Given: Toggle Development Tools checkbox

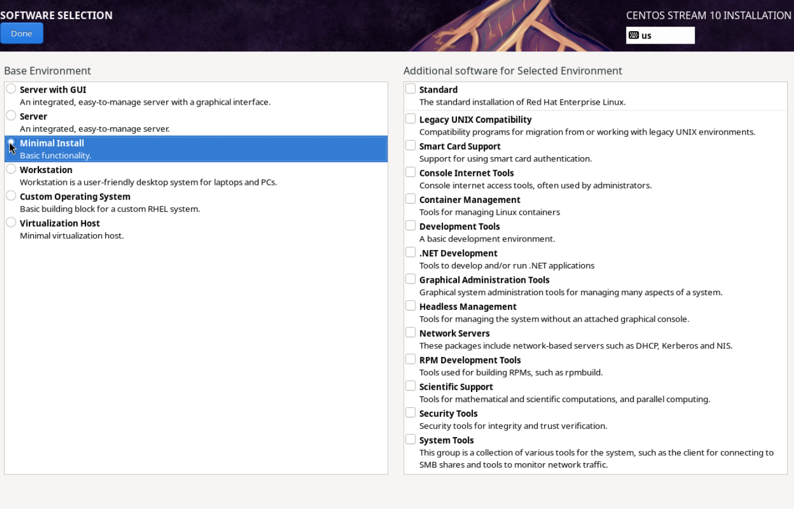Looking at the screenshot, I should [x=411, y=226].
